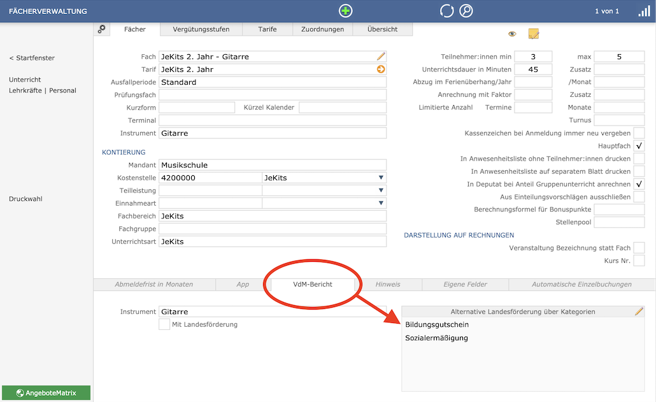Image resolution: width=656 pixels, height=402 pixels.
Task: Select the App tab
Action: (x=243, y=284)
